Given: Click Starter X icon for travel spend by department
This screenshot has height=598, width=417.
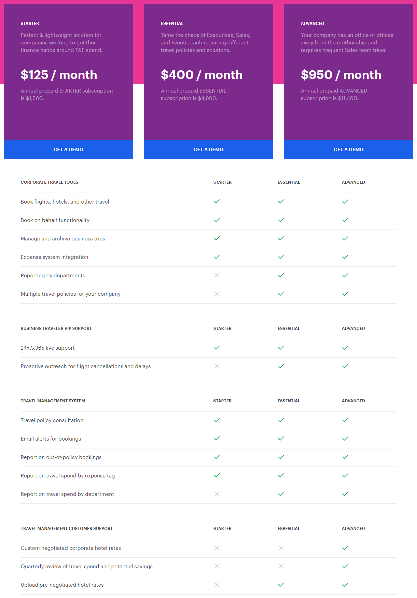Looking at the screenshot, I should click(x=217, y=494).
